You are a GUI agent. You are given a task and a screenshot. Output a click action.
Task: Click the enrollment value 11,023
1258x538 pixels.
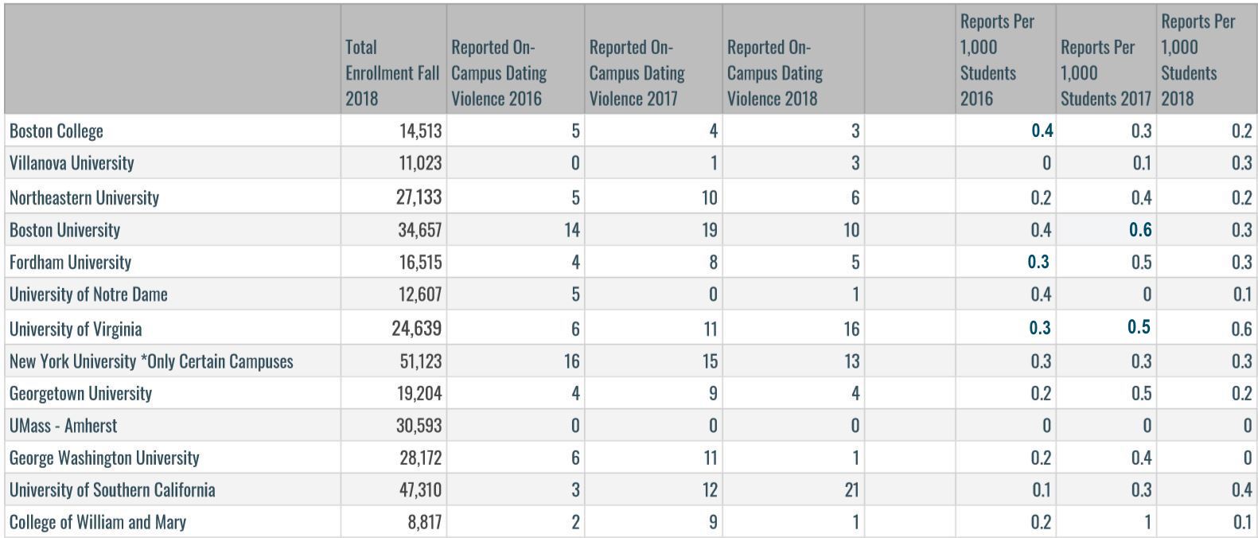[x=420, y=163]
